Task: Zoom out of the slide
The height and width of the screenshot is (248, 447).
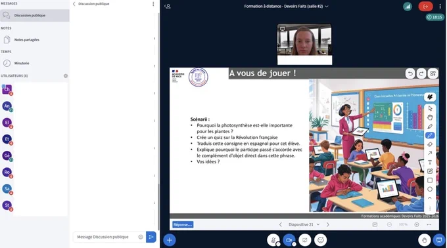Action: point(389,224)
